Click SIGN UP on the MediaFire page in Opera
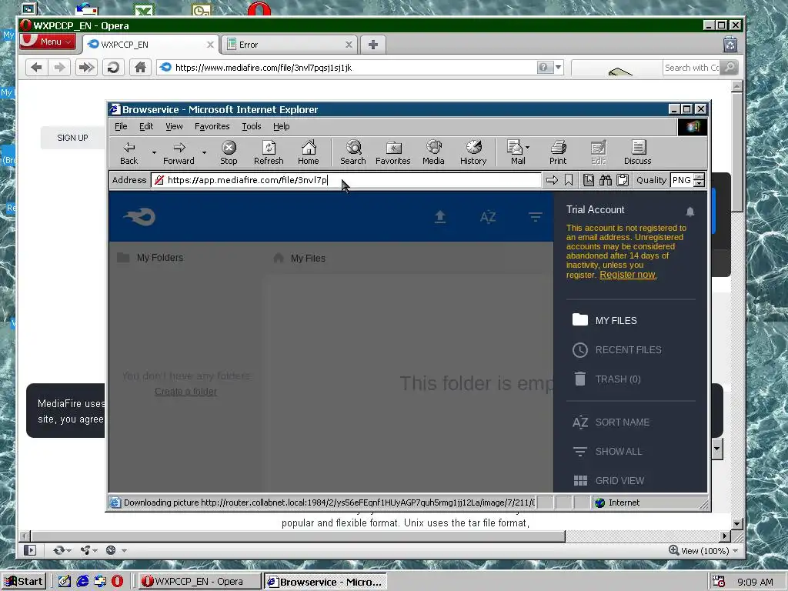 tap(72, 138)
